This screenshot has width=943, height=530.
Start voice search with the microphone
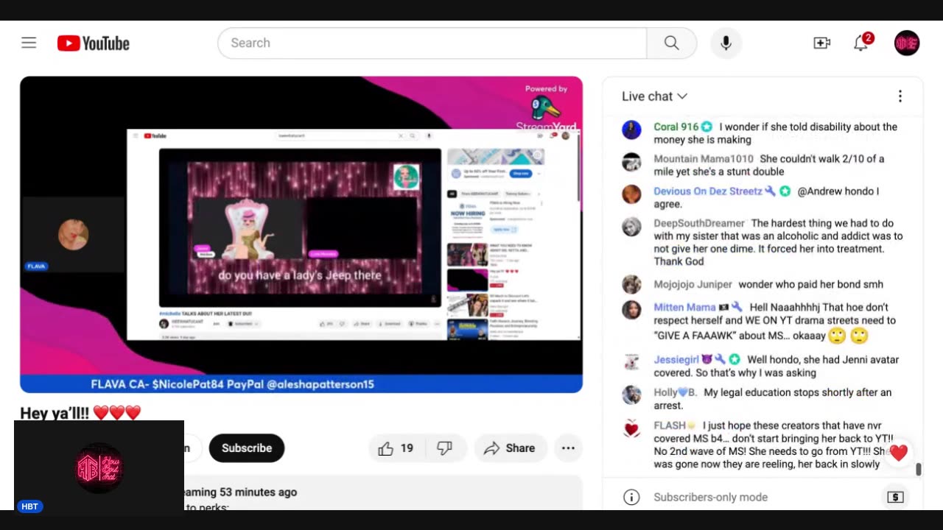click(726, 43)
